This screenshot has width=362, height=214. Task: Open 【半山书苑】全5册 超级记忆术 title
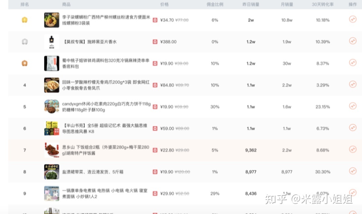[x=105, y=128]
